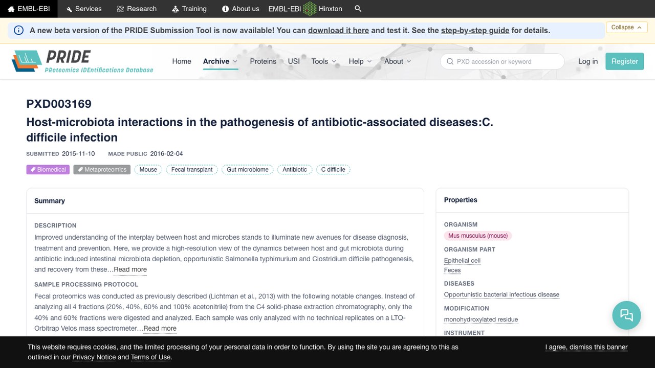Viewport: 655px width, 368px height.
Task: Click the Register button
Action: tap(625, 61)
